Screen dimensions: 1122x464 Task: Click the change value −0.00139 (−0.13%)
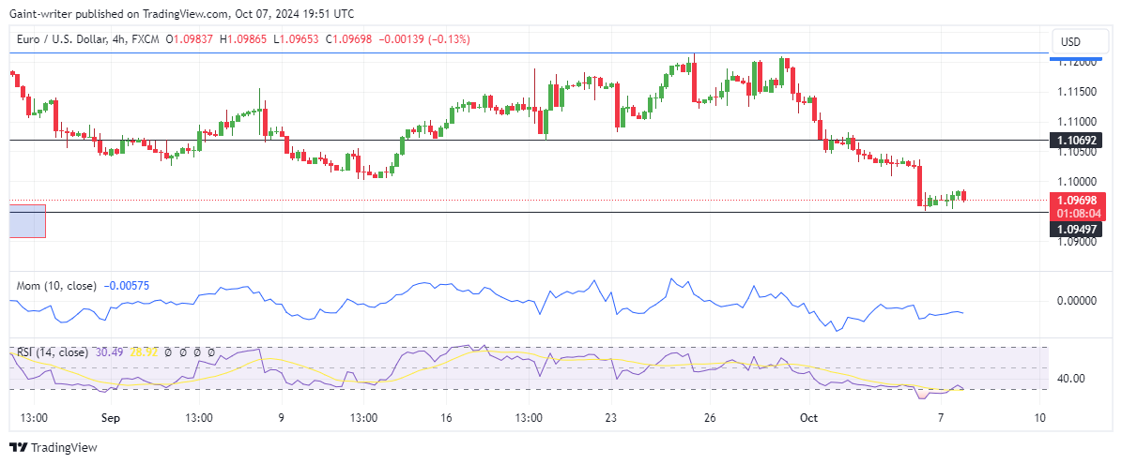(423, 39)
